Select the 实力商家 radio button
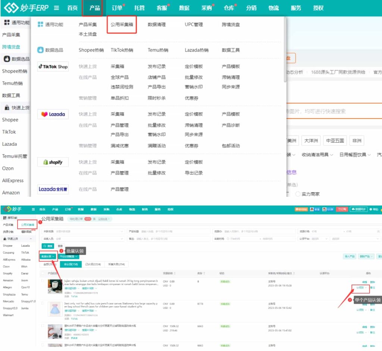 (298, 194)
